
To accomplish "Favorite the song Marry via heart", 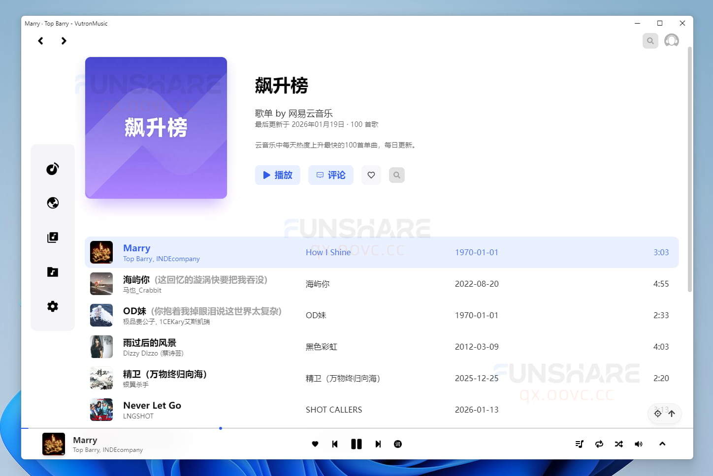I will pyautogui.click(x=315, y=444).
